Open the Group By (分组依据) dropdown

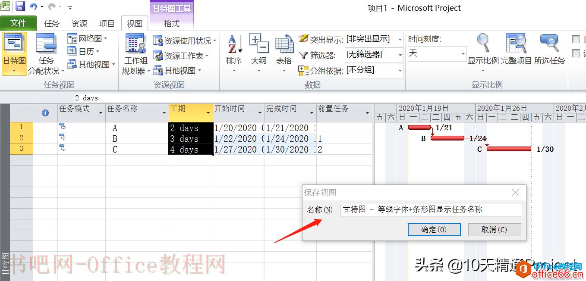[400, 70]
